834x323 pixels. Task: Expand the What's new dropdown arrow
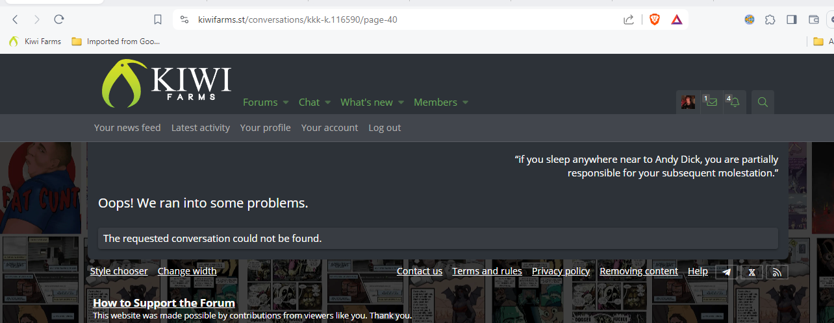tap(401, 102)
